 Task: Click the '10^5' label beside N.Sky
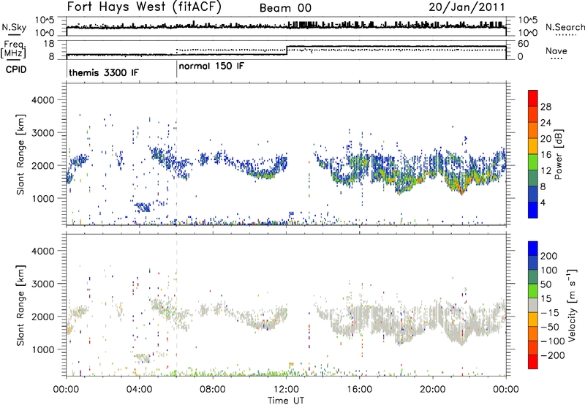point(45,20)
